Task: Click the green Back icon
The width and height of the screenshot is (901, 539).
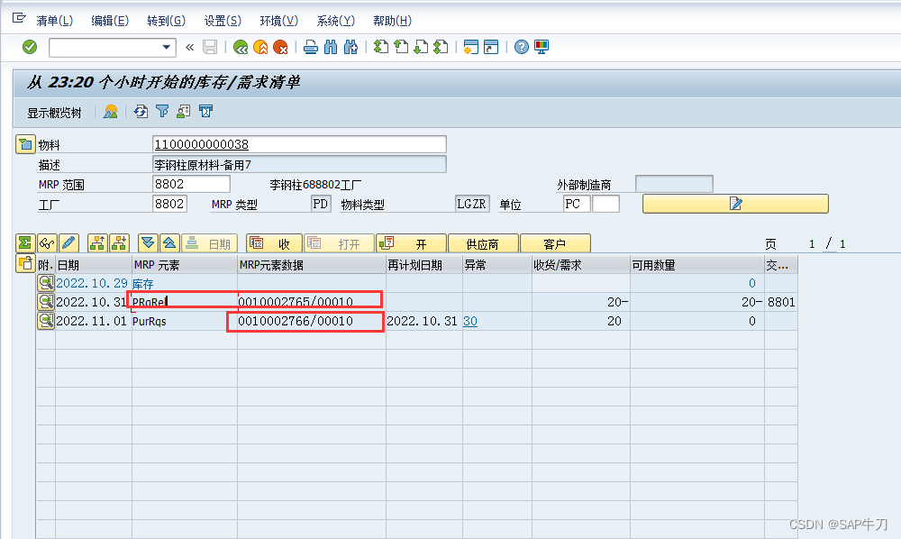Action: pos(241,47)
